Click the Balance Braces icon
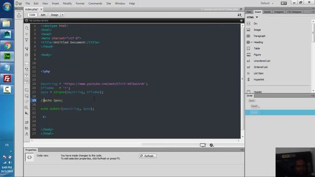The height and width of the screenshot is (177, 315). point(27,55)
